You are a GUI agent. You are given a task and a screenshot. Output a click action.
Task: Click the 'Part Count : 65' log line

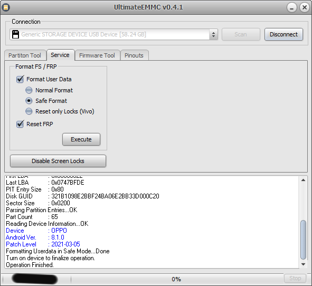(x=32, y=217)
